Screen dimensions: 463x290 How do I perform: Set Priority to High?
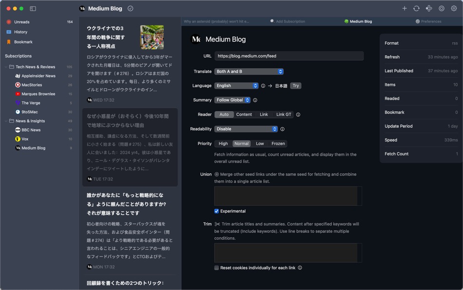223,144
